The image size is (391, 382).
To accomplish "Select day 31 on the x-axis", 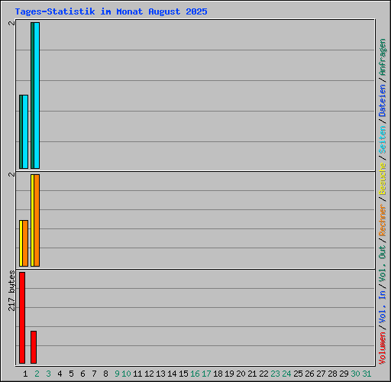I will (367, 374).
